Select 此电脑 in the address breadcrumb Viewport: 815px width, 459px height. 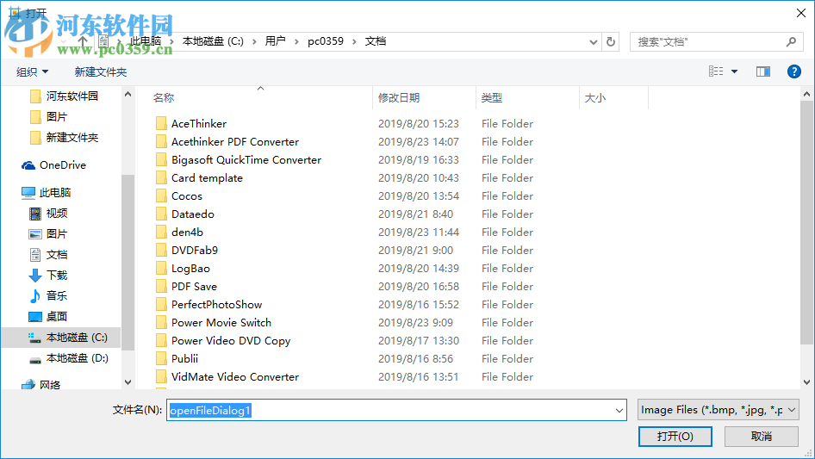146,41
